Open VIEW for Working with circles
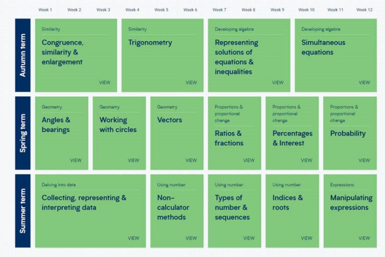385x257 pixels. tap(133, 160)
